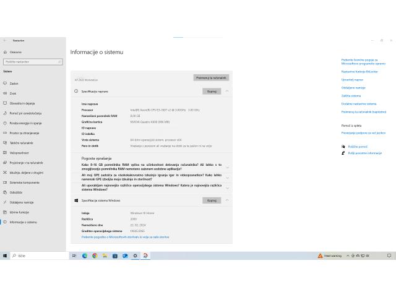Viewport: 396px width, 297px height.
Task: Click the Poiščite pomoč chat icon
Action: click(343, 147)
